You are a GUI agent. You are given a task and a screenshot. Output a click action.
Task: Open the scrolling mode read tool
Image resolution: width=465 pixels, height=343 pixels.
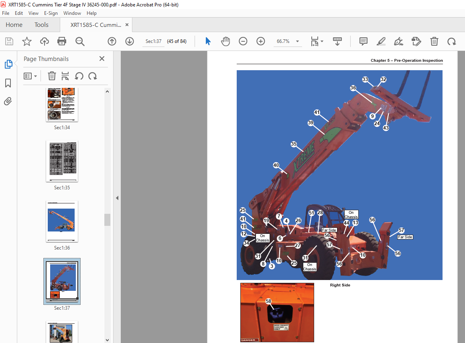(x=337, y=41)
